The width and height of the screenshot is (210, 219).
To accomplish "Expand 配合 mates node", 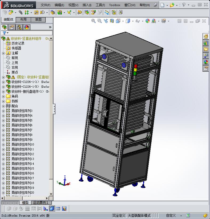I will point(3,106).
